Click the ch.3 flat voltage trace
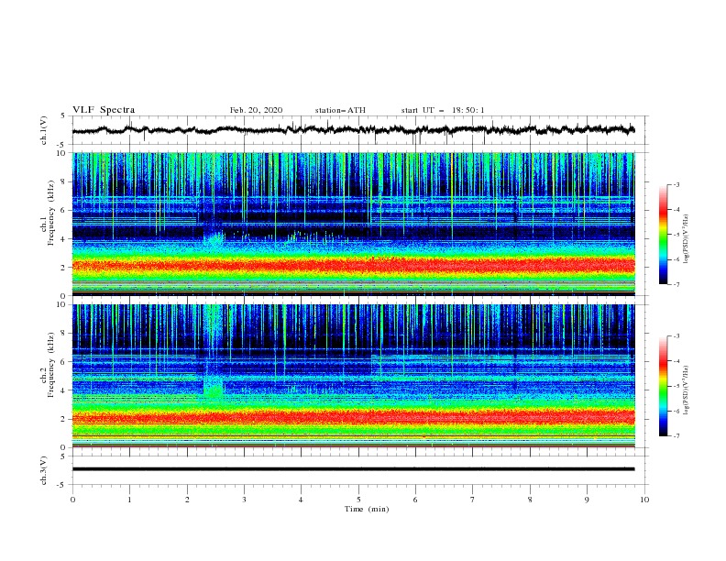Viewport: 726px width, 561px height. click(353, 469)
